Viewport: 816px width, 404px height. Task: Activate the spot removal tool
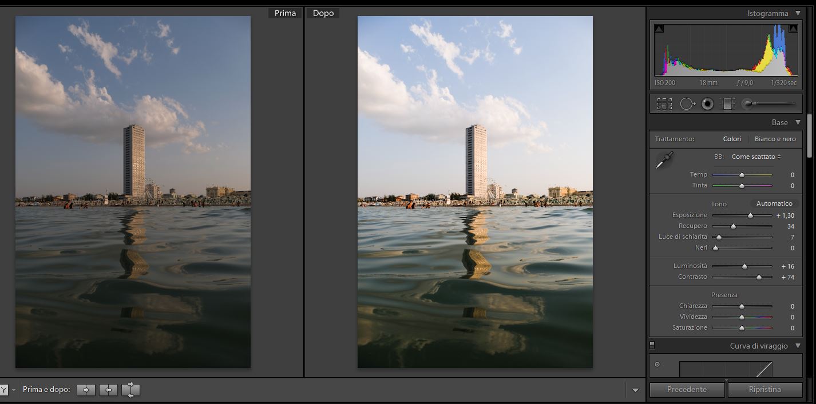pos(687,104)
